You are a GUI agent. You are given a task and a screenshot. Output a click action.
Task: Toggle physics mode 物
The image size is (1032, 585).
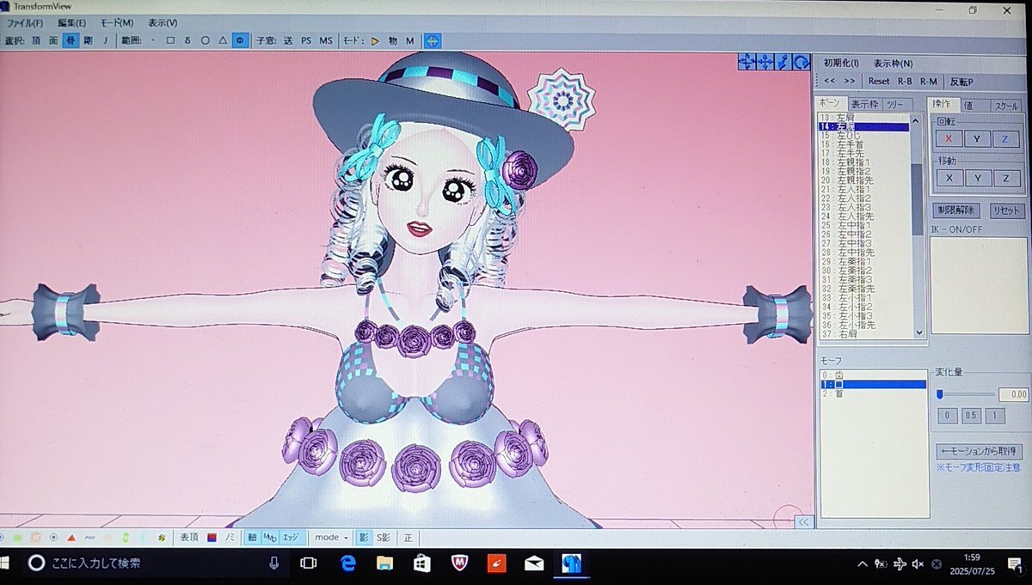[392, 40]
